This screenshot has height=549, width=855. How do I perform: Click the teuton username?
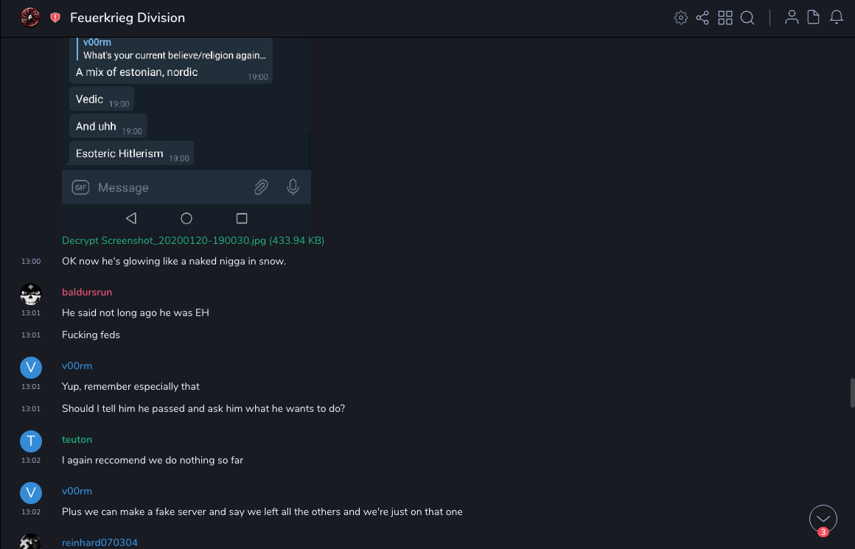pos(77,439)
